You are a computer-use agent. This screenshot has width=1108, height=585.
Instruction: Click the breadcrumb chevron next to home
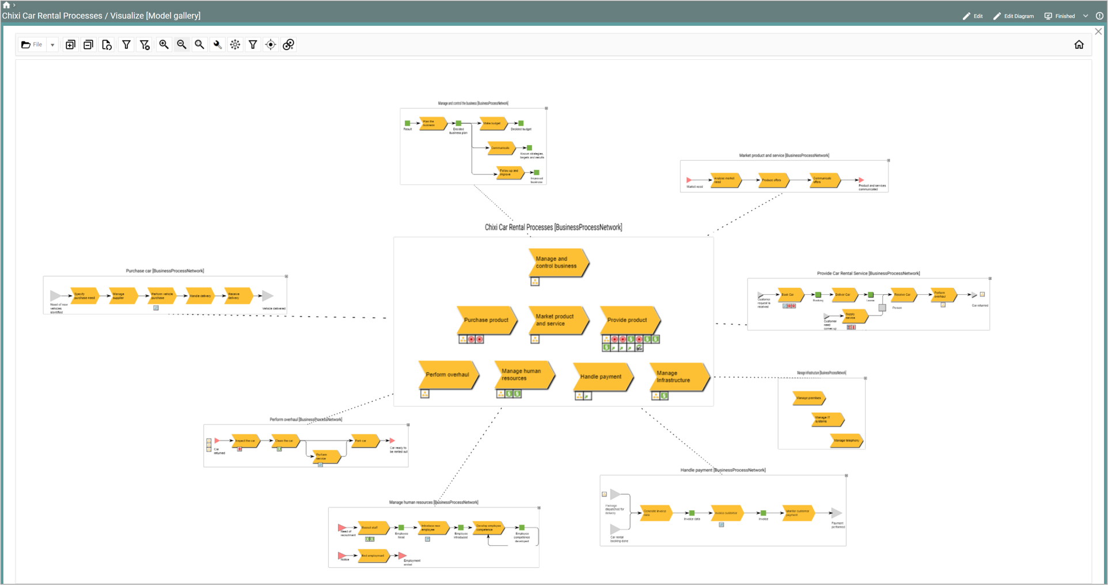click(x=14, y=5)
